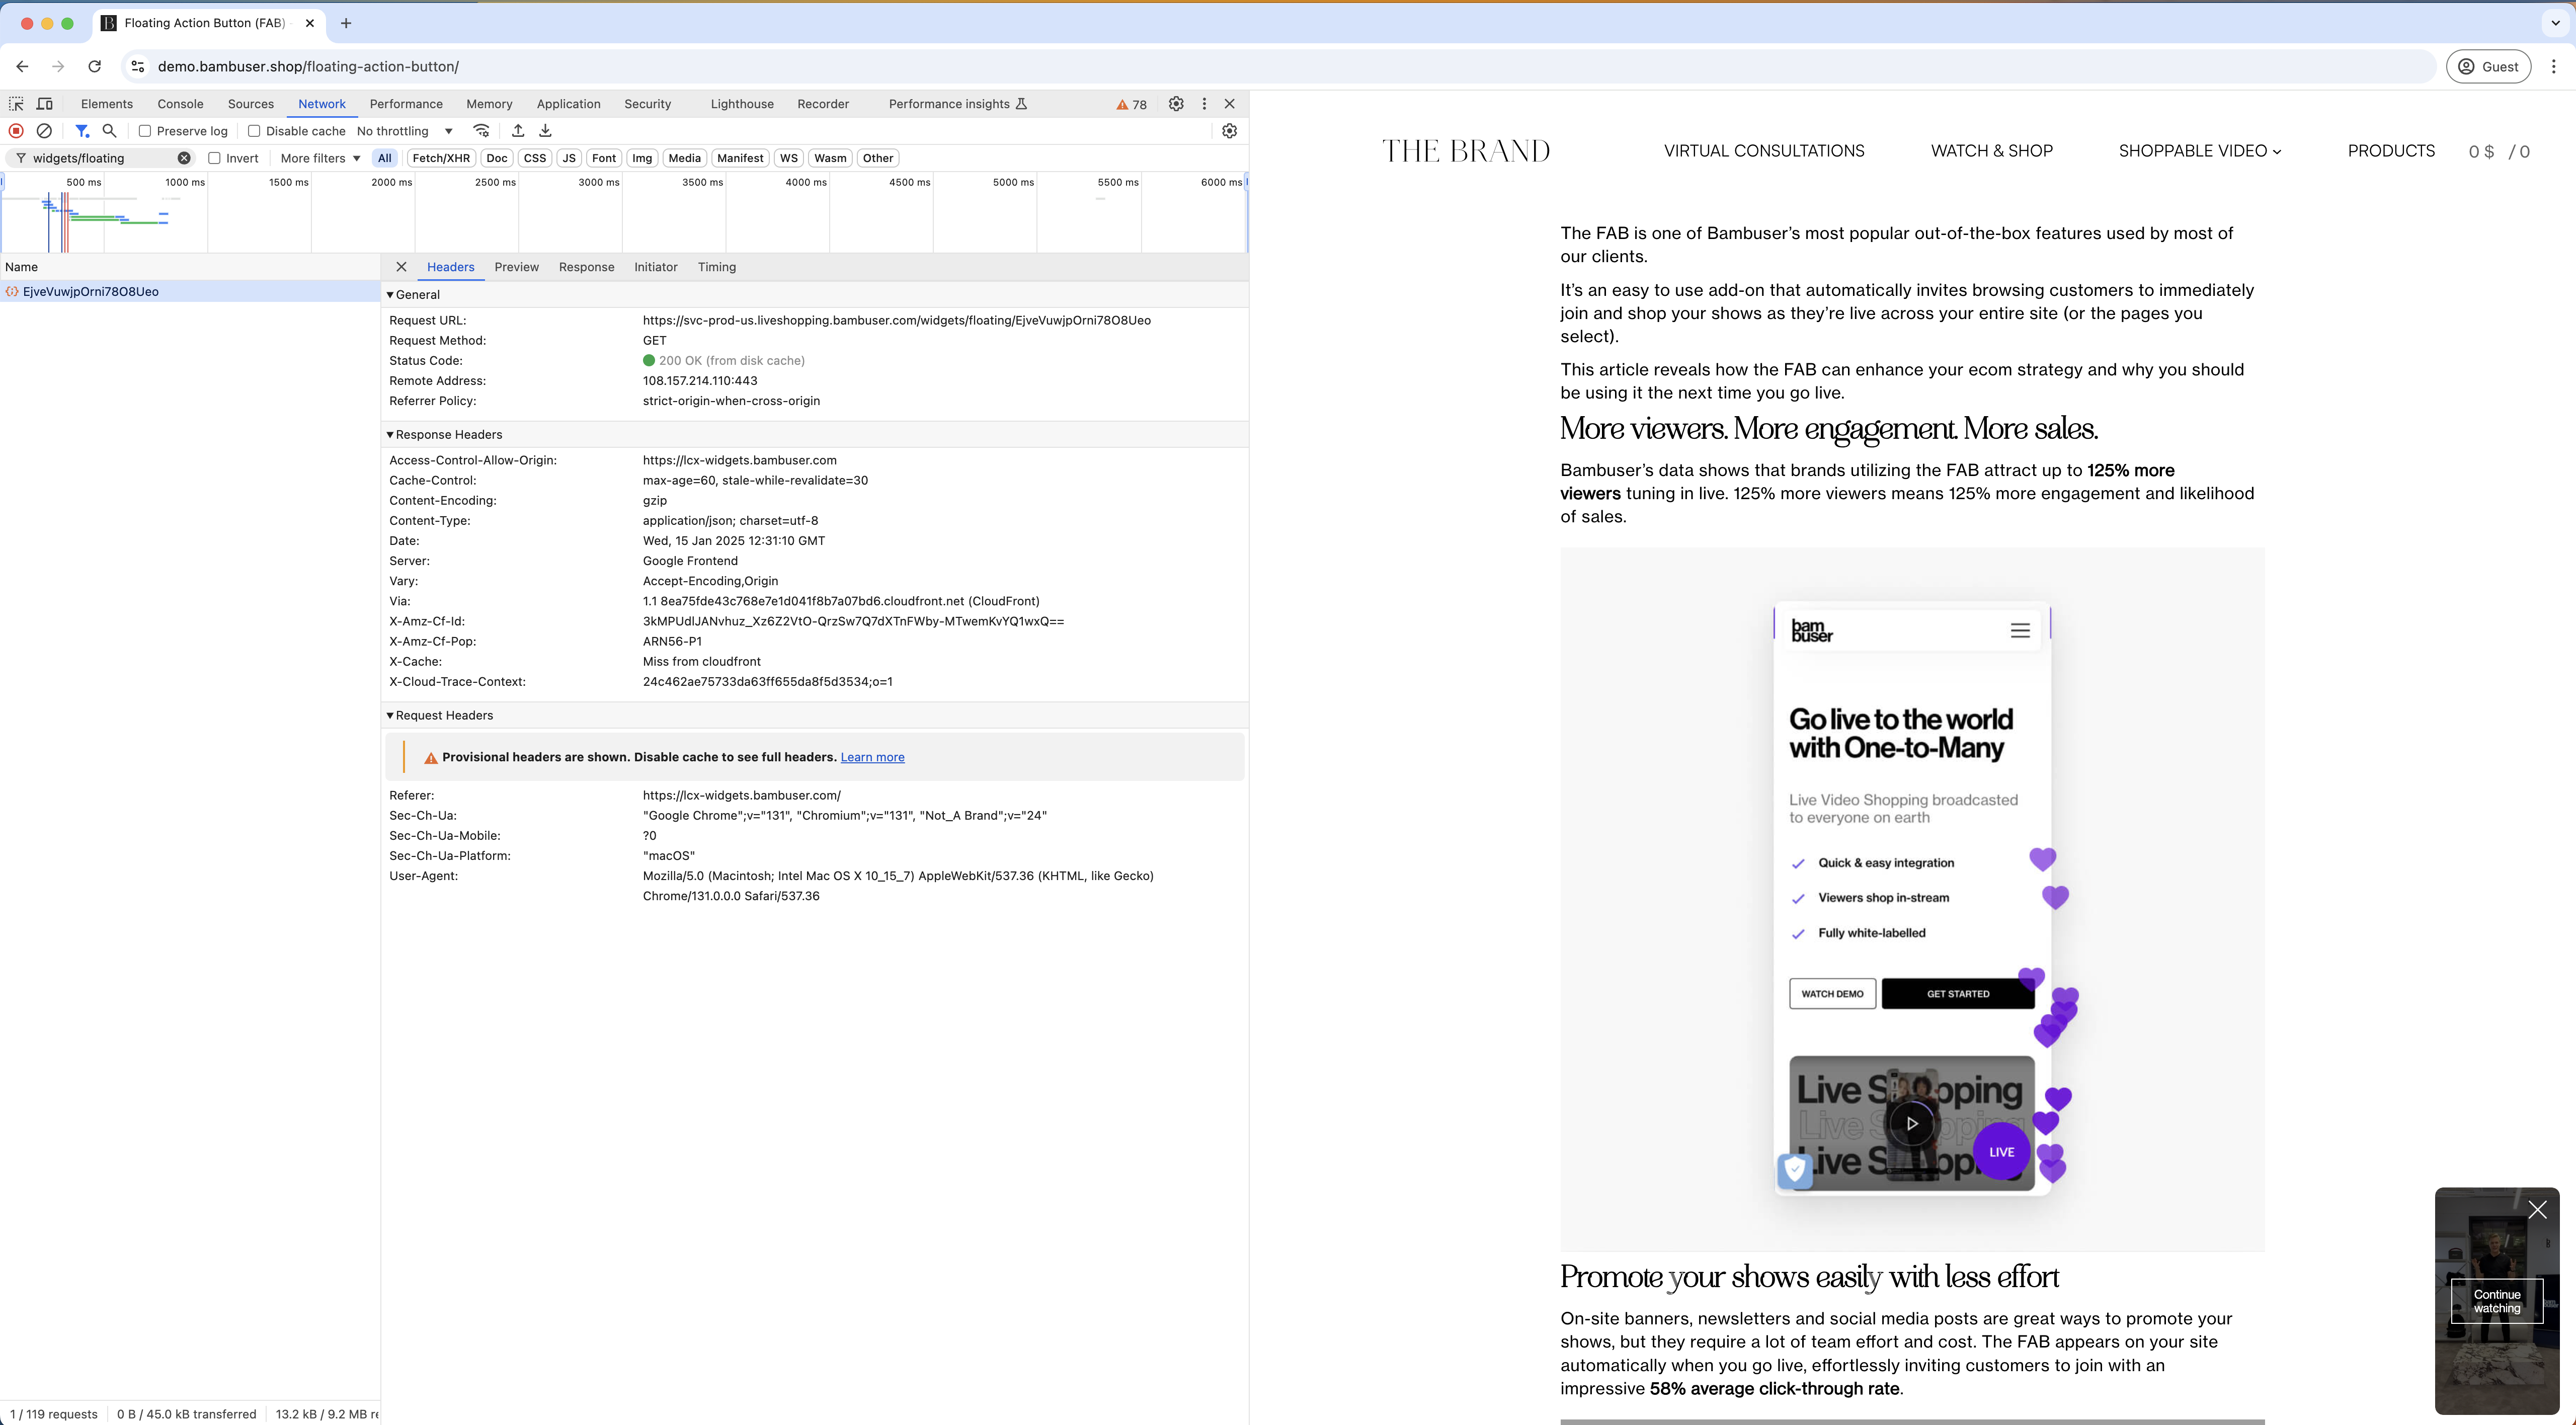Open Chrome three-dot menu
Viewport: 2576px width, 1425px height.
pos(2554,66)
